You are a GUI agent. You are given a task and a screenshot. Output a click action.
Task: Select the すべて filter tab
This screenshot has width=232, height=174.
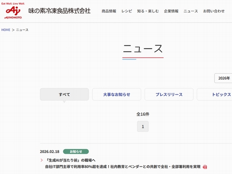pyautogui.click(x=64, y=95)
